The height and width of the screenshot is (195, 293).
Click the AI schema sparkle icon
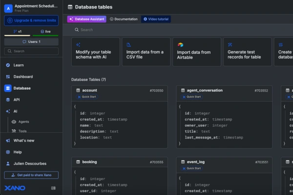(x=78, y=45)
